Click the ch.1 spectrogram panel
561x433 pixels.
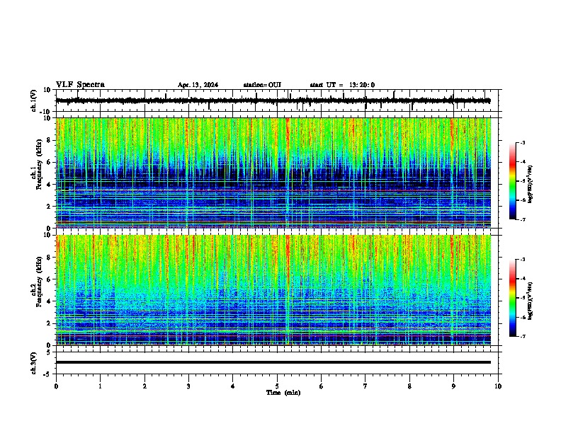273,173
